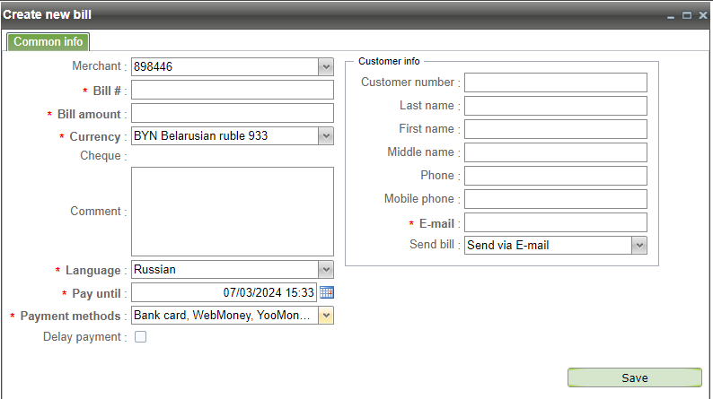Click the Save button

pyautogui.click(x=635, y=377)
